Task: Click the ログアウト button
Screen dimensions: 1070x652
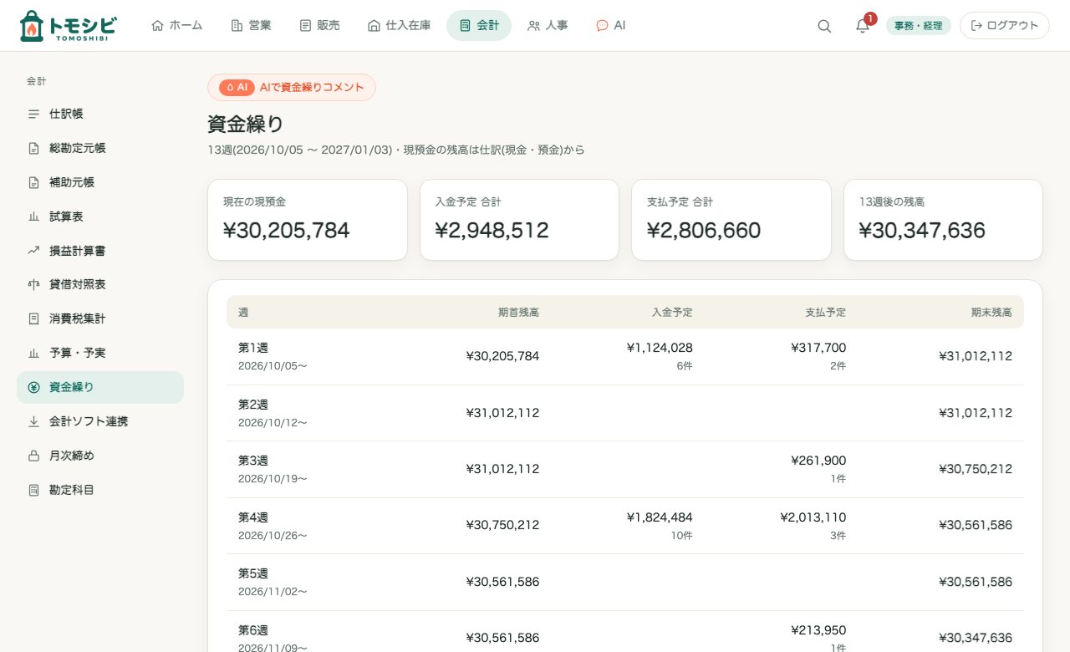Action: tap(1005, 26)
